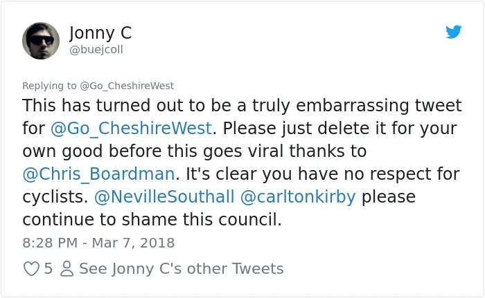Like the tweet with the heart icon
Screen dimensions: 485x298
[x=32, y=269]
